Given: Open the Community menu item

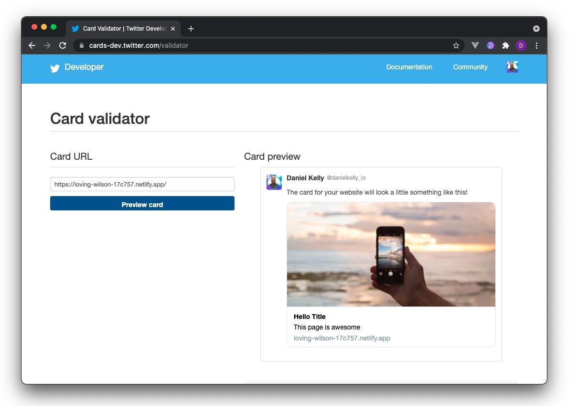Looking at the screenshot, I should pos(470,67).
